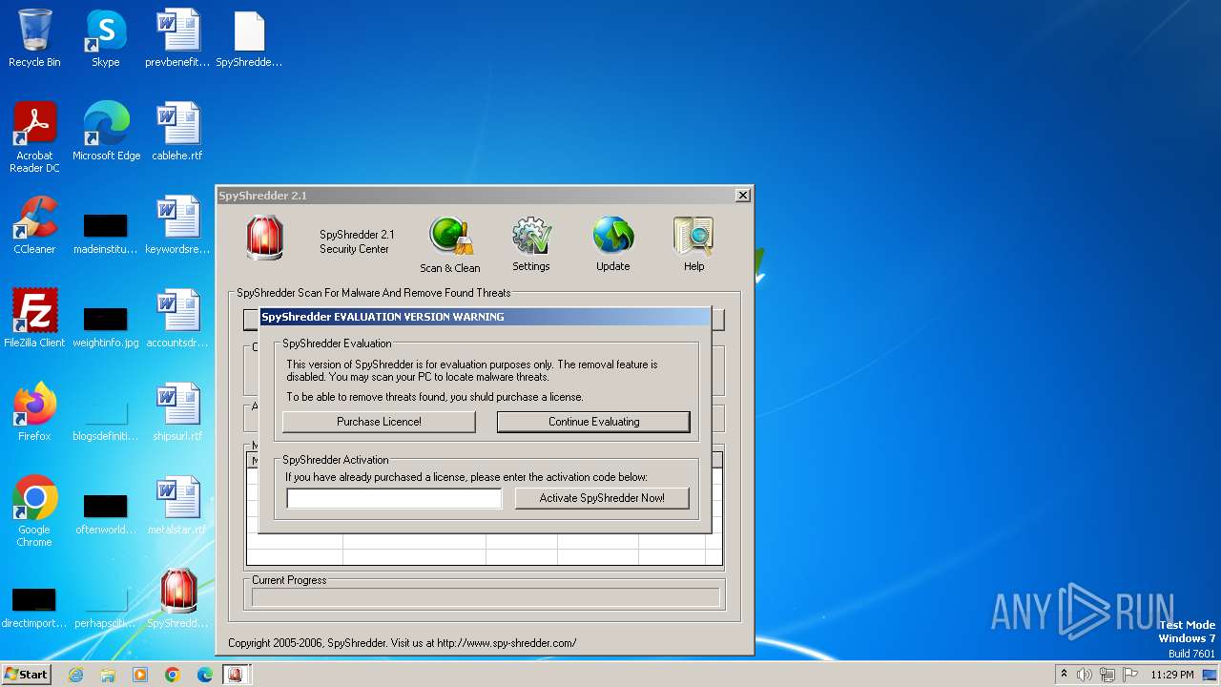Select accountsdr Word document icon

[177, 320]
